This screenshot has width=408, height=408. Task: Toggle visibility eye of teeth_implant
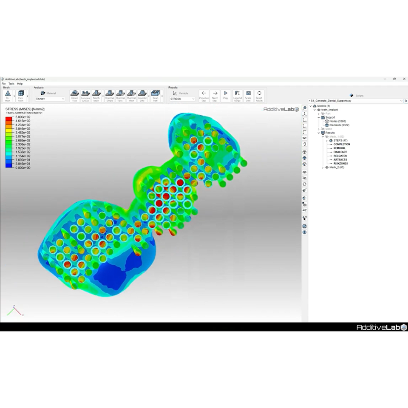[x=319, y=110]
